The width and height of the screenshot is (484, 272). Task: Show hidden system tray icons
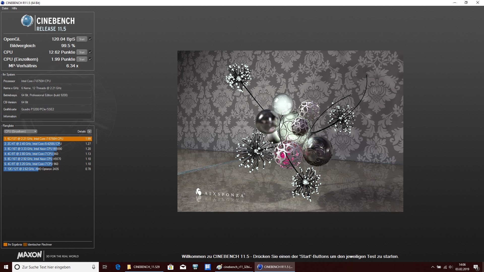433,267
